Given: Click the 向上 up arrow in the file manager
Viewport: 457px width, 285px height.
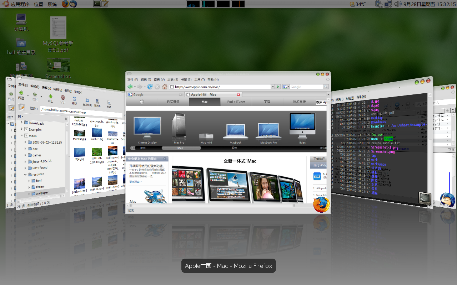Looking at the screenshot, I should click(x=50, y=98).
